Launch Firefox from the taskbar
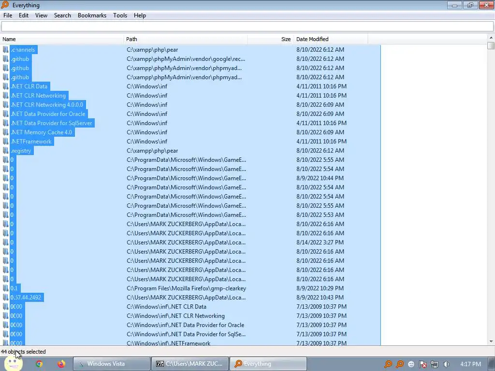495x371 pixels. click(61, 364)
